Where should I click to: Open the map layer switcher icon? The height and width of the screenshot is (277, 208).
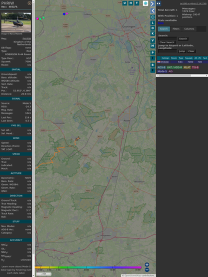145,3
